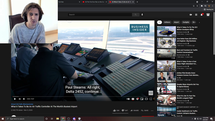
Task: Open the YouTube apps grid icon
Action: tap(196, 15)
